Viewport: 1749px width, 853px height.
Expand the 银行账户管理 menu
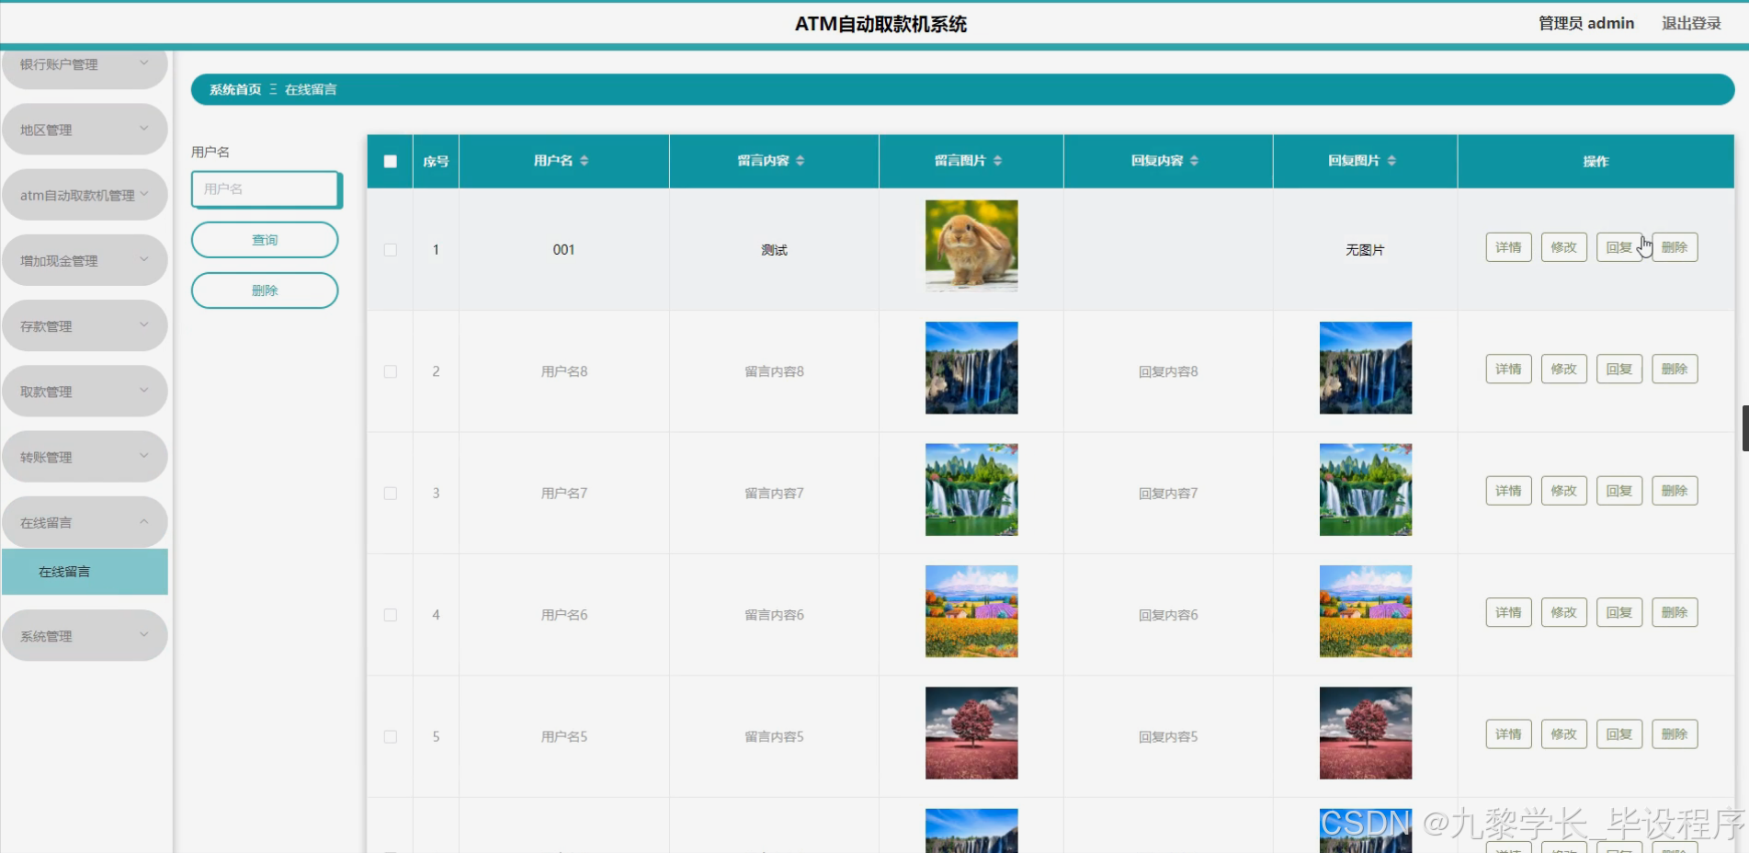pyautogui.click(x=85, y=64)
